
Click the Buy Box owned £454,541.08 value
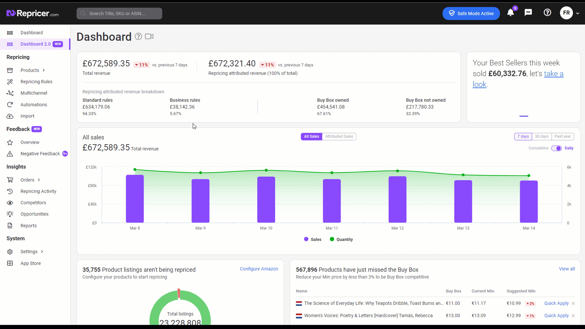(x=331, y=107)
